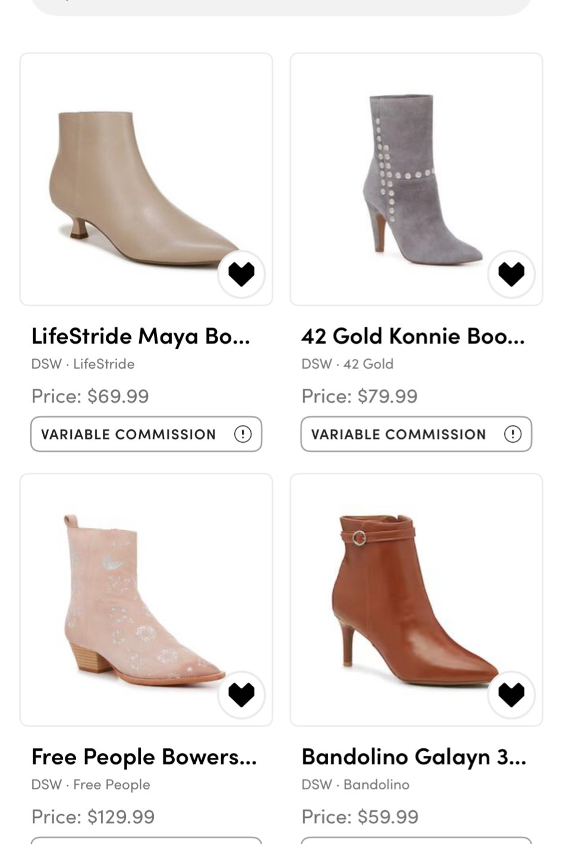Viewport: 563px width, 844px height.
Task: Open 42 Gold Konnie Boo... product title
Action: 413,336
